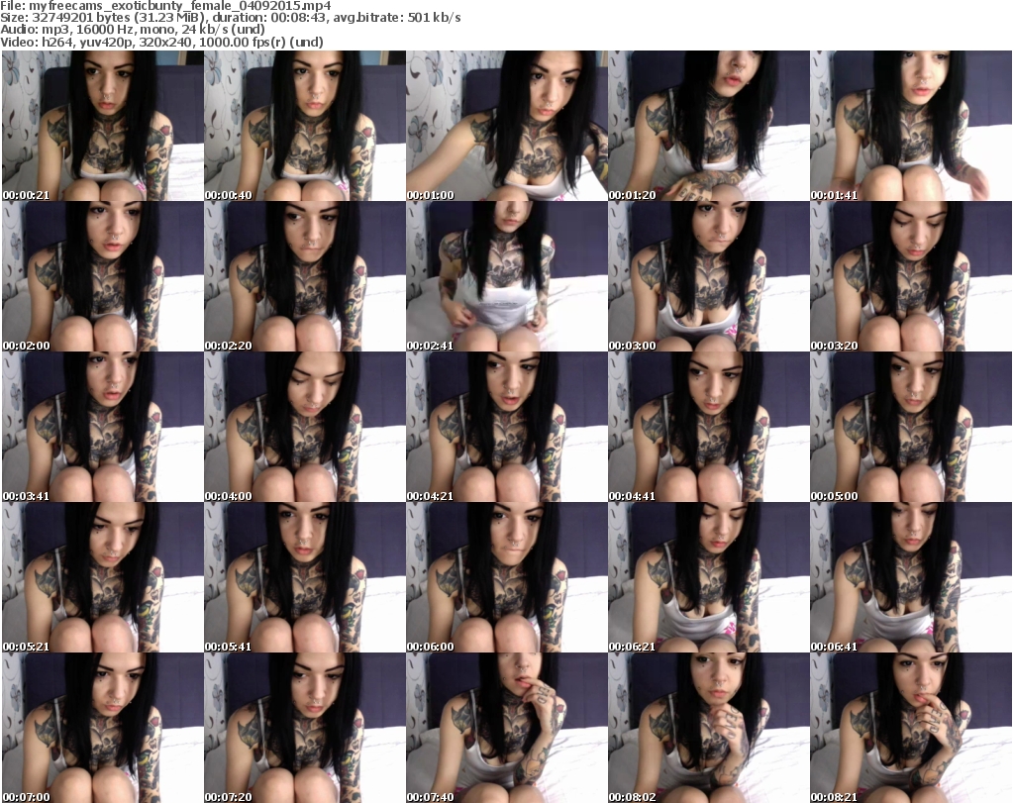Pick the 00:05:00 frame
The height and width of the screenshot is (803, 1014).
(x=911, y=427)
